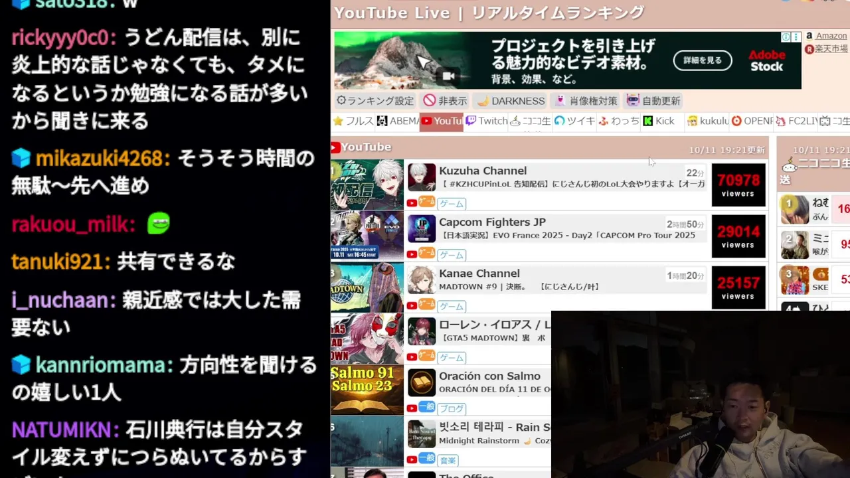Click YouTube icon under Kanae Channel
Image resolution: width=850 pixels, height=478 pixels.
[x=412, y=305]
